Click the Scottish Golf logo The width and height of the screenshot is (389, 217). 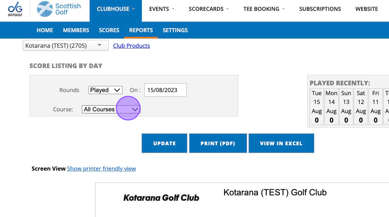click(59, 9)
